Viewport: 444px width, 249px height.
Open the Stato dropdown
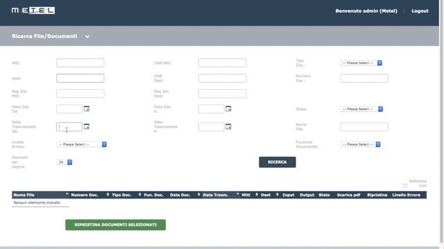tap(361, 109)
